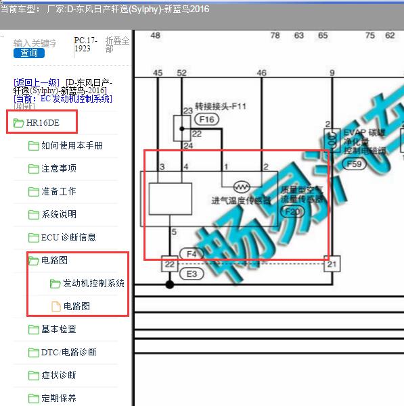Click the 返回上一级 back link

37,82
